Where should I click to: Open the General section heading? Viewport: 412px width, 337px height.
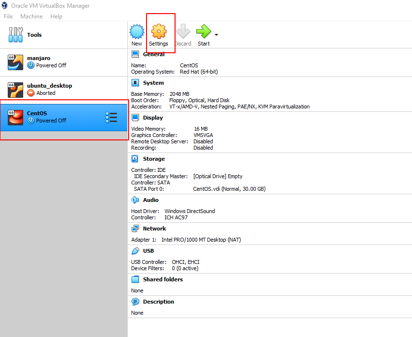pyautogui.click(x=154, y=54)
